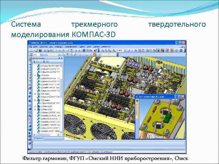Toggle the highlighted shaded-with-edges display icon
Image resolution: width=219 pixels, height=164 pixels.
(x=162, y=50)
